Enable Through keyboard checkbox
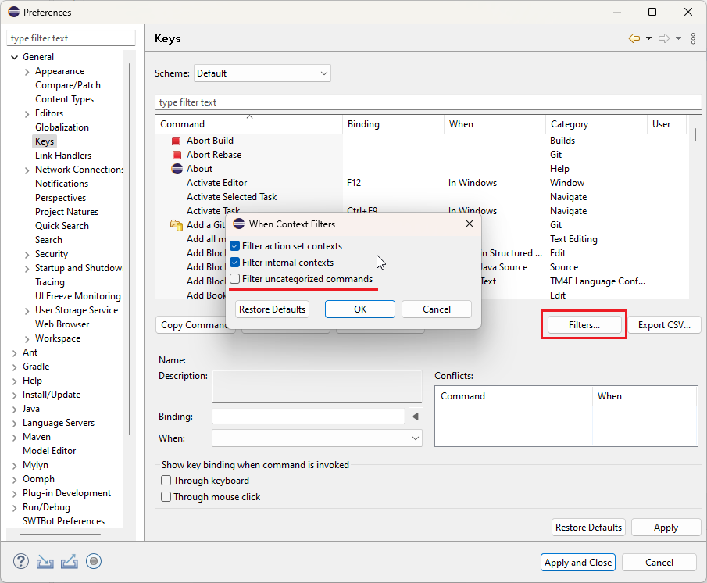The width and height of the screenshot is (707, 583). click(x=166, y=480)
